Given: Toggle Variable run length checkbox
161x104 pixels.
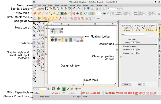Looking at the screenshot, I should 123,46.
